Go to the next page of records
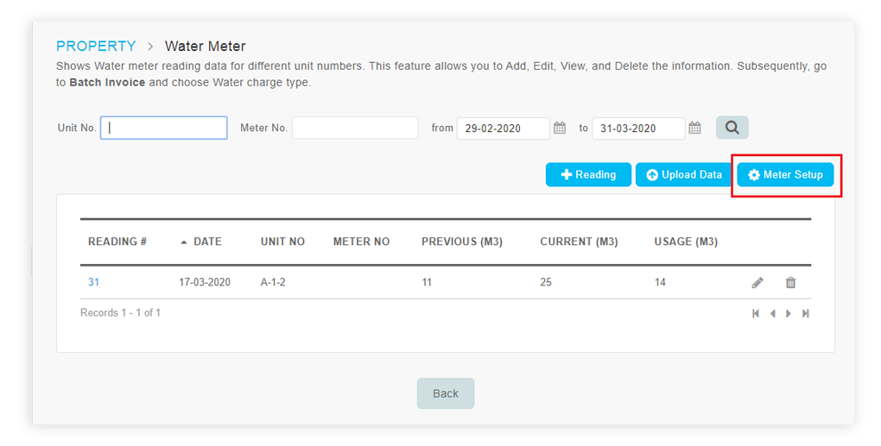The image size is (881, 446). click(x=789, y=314)
